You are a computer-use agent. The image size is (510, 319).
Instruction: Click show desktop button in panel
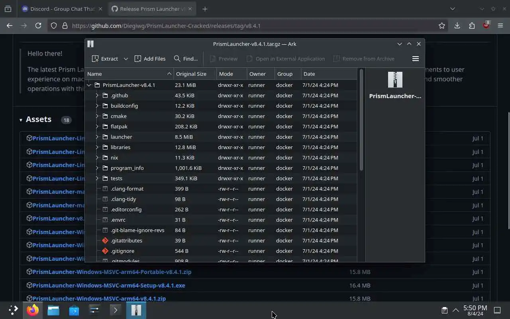click(x=497, y=310)
